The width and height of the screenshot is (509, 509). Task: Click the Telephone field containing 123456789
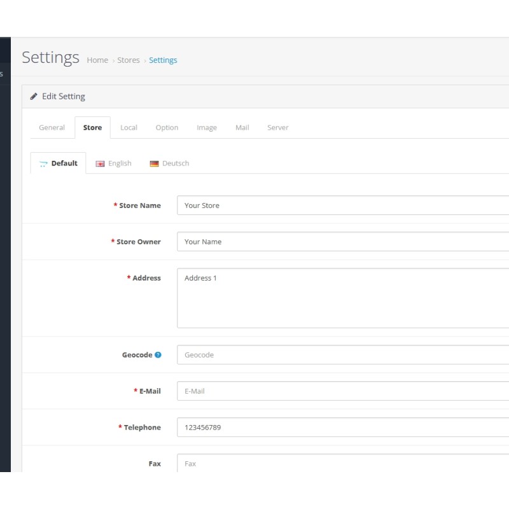344,428
